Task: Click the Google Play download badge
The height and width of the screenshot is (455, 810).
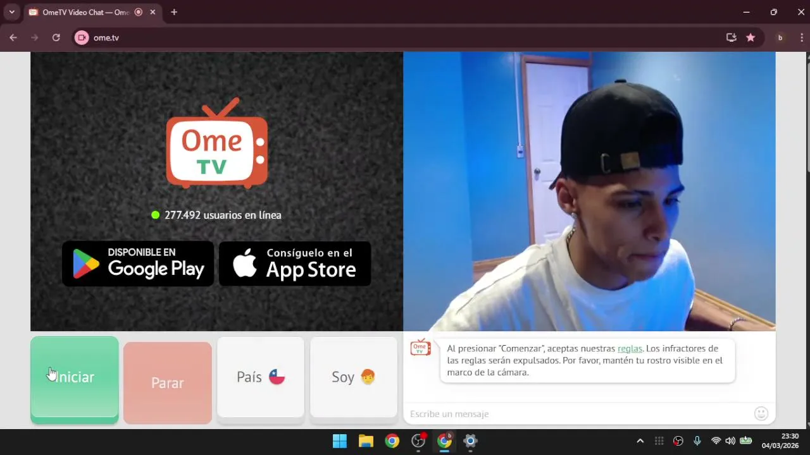Action: 138,264
